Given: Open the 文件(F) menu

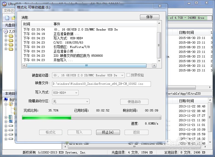Looking at the screenshot, I should point(9,11).
